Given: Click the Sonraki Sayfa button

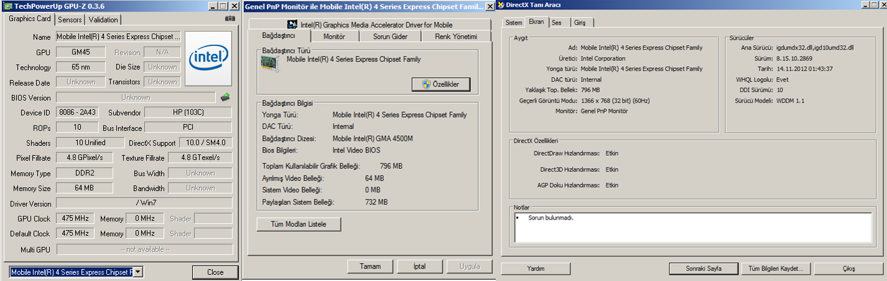Looking at the screenshot, I should click(704, 269).
